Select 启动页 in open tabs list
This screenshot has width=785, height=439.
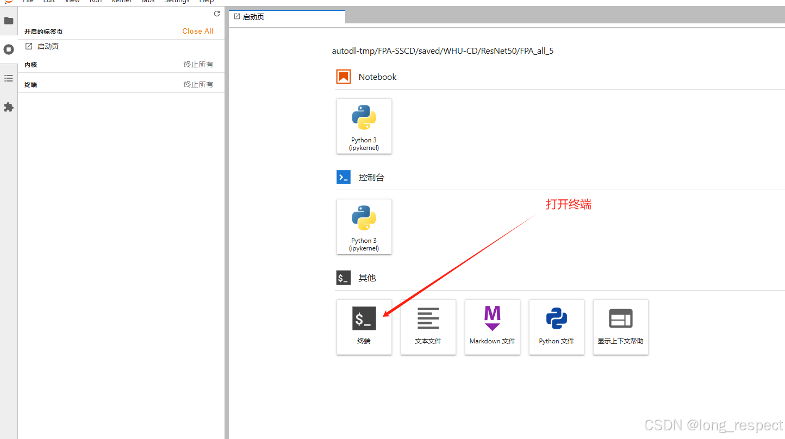[x=121, y=46]
